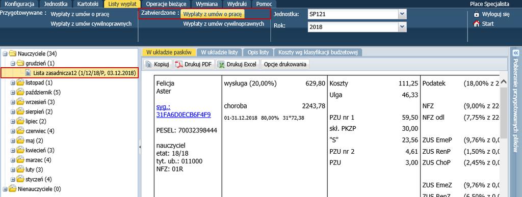Open the Pomoc tab
Screen dimensions: 522x197
(264, 4)
